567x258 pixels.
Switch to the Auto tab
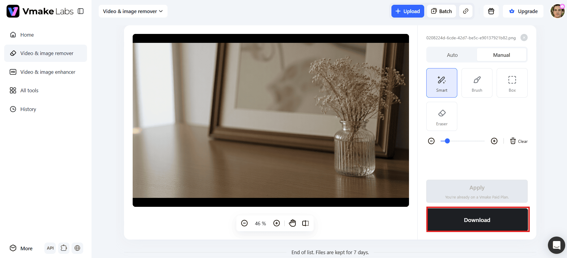click(x=452, y=55)
